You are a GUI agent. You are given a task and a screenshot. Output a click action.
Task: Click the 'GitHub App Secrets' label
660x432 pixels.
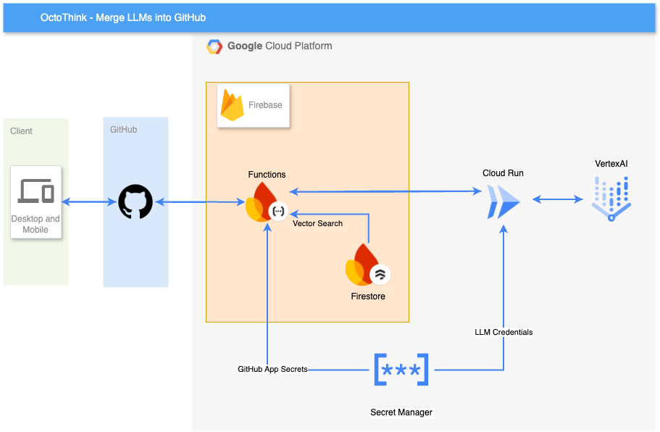[272, 369]
